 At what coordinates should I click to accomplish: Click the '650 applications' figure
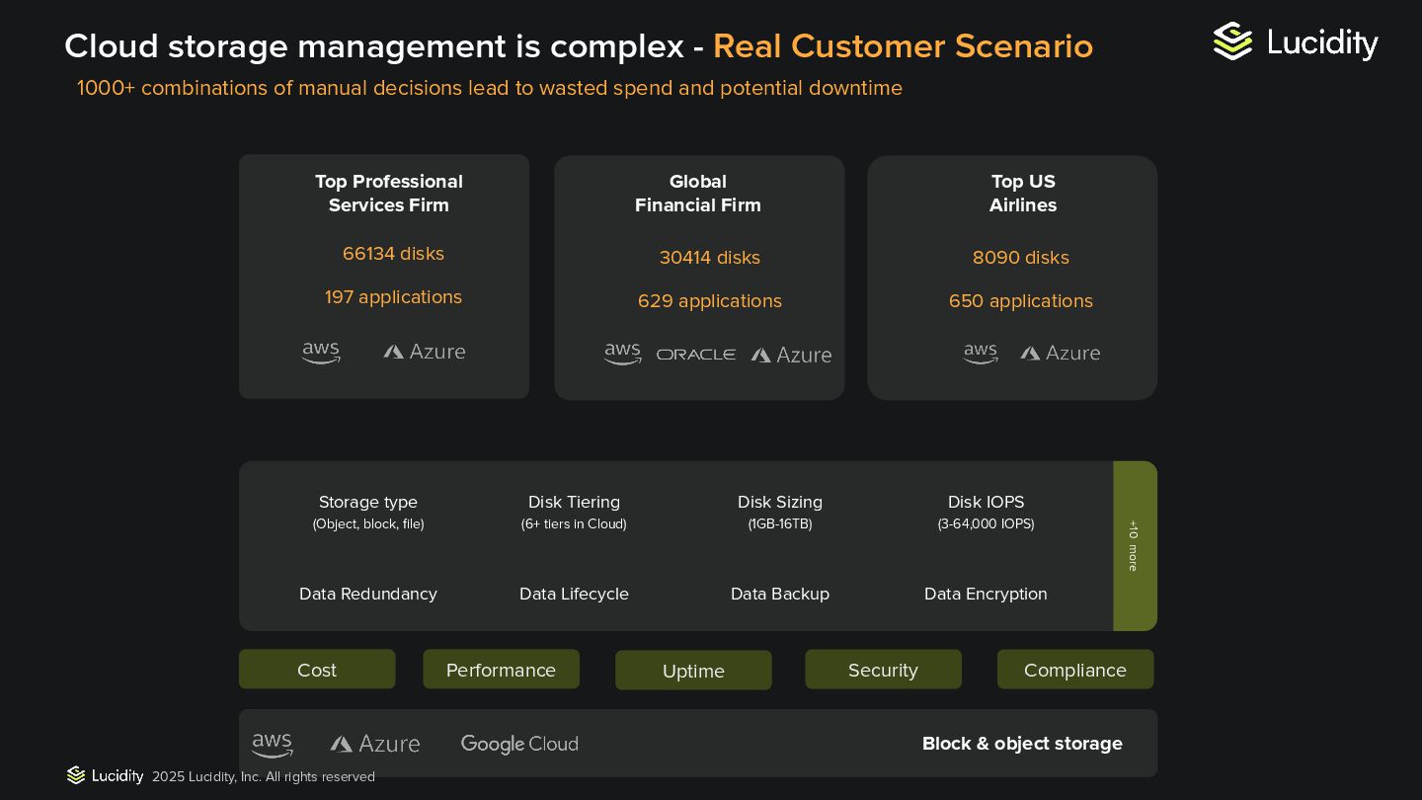tap(1020, 301)
